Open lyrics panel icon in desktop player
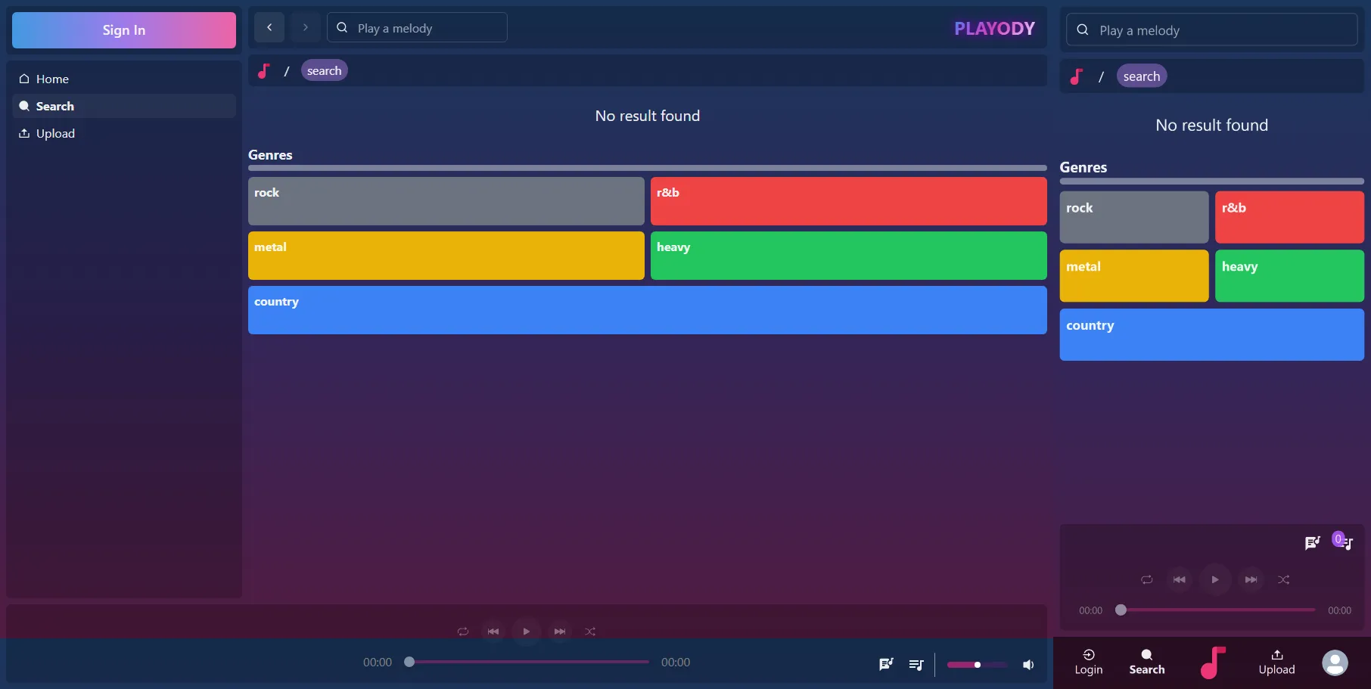This screenshot has height=689, width=1371. (886, 664)
